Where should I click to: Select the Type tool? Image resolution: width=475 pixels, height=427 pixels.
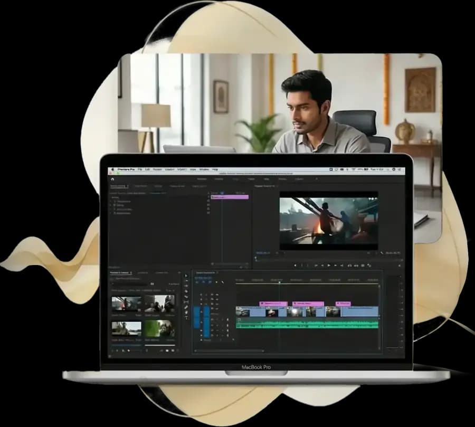click(186, 318)
